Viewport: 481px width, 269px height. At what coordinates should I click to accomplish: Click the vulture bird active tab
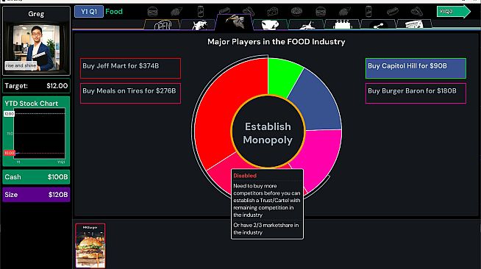[235, 22]
